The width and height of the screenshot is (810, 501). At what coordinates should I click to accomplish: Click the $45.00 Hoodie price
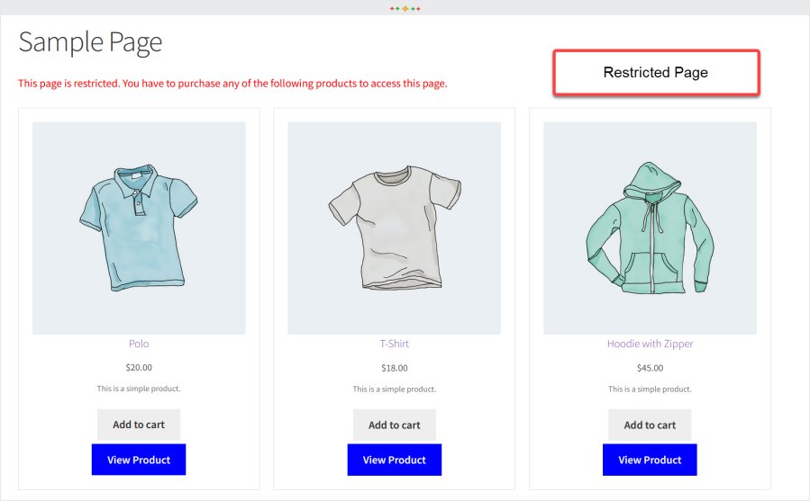650,367
